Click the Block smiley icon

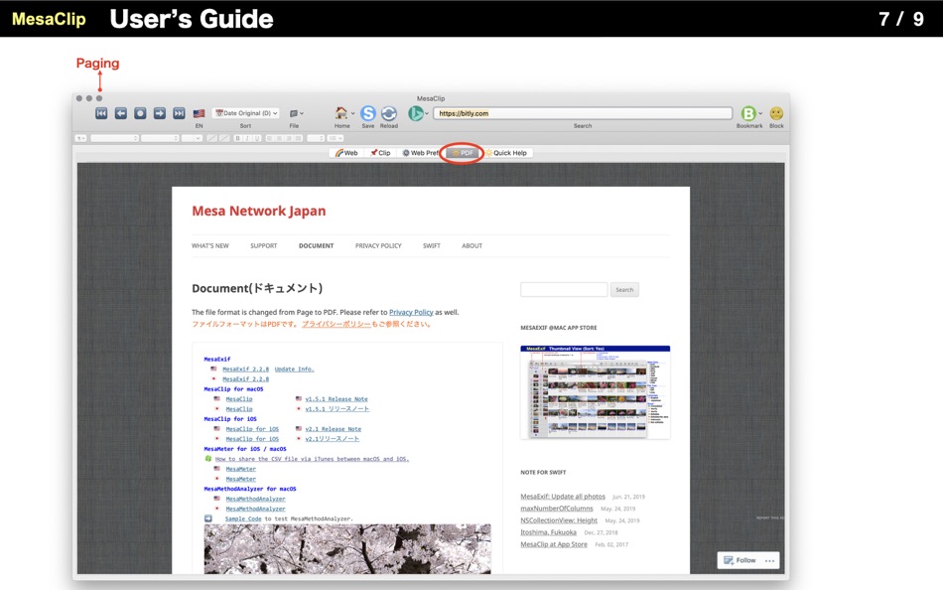pos(776,113)
